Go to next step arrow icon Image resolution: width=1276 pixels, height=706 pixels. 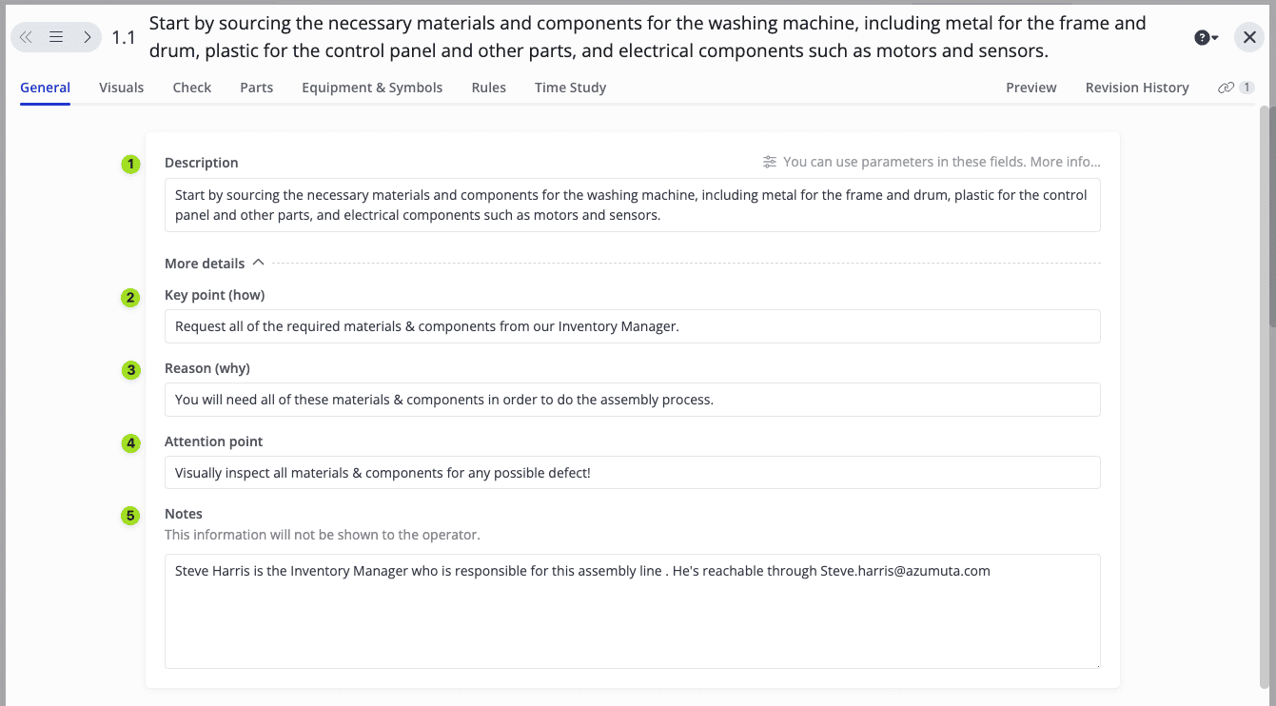pos(87,37)
